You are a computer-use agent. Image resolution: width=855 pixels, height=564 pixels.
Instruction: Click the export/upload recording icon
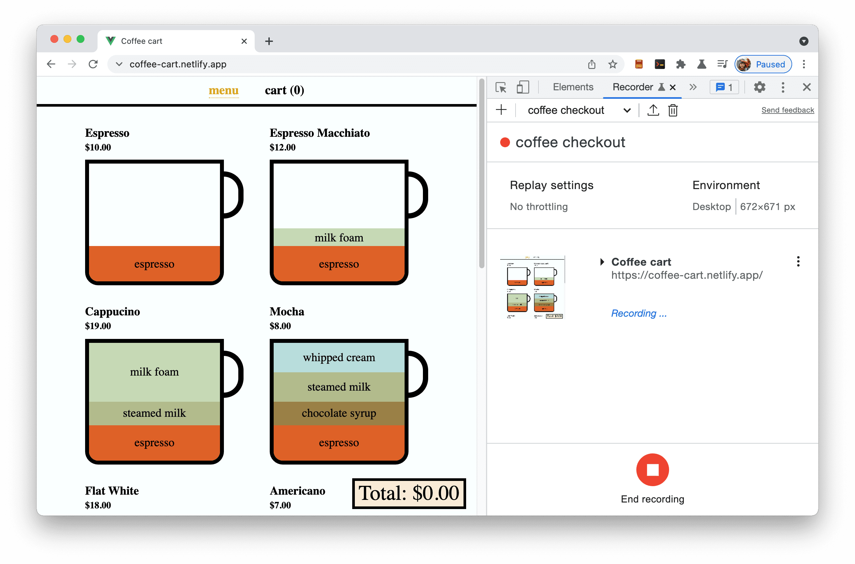click(x=653, y=110)
